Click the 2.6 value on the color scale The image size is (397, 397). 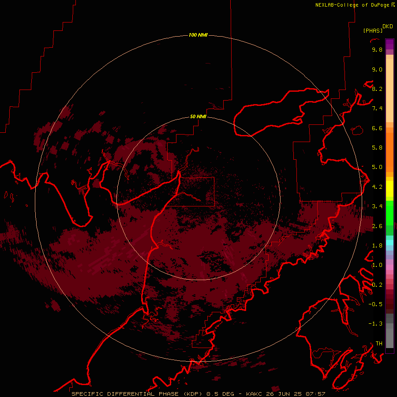coord(377,226)
